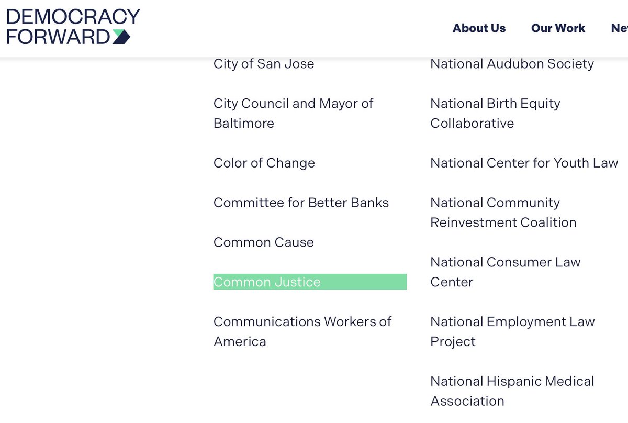628x423 pixels.
Task: Open the Our Work menu
Action: [558, 28]
